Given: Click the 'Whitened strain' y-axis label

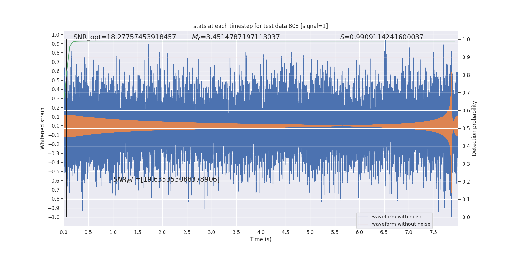Looking at the screenshot, I should [42, 128].
